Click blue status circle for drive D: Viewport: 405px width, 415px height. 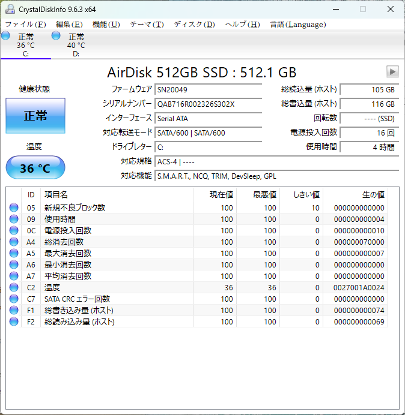pos(56,35)
